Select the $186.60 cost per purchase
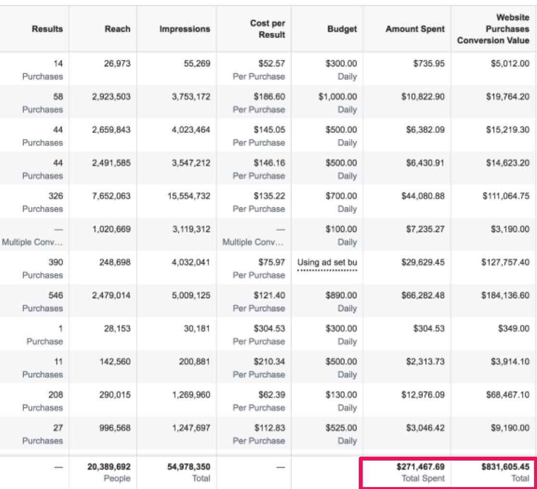Viewport: 537px width, 489px height. (269, 97)
